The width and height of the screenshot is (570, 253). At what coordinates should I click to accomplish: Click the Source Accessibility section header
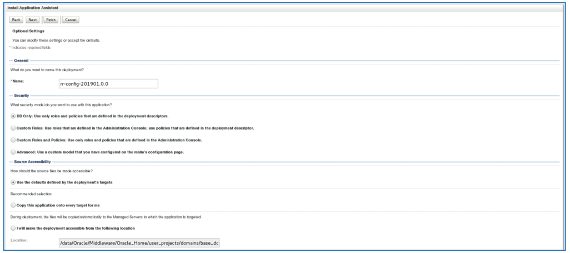pos(32,161)
